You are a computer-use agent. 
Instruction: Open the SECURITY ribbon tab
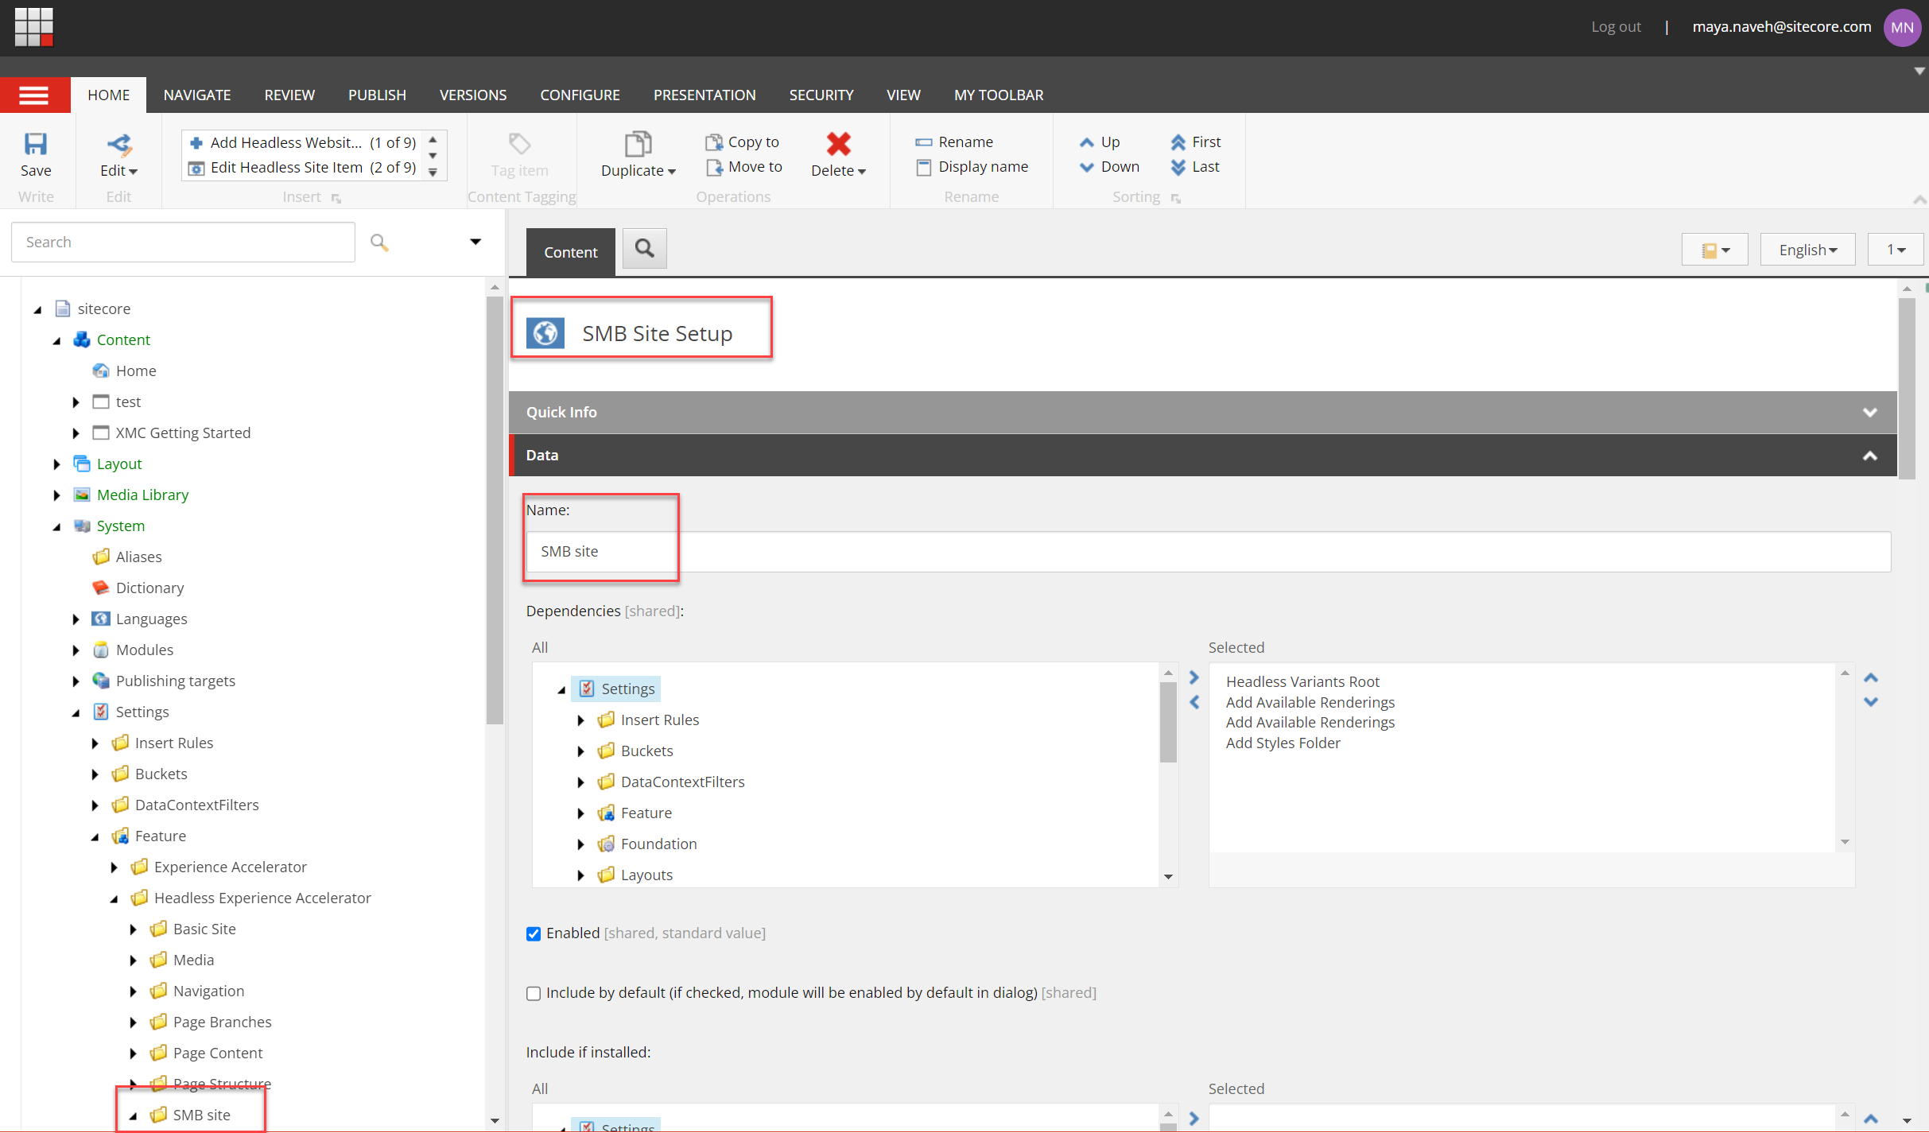(x=821, y=95)
